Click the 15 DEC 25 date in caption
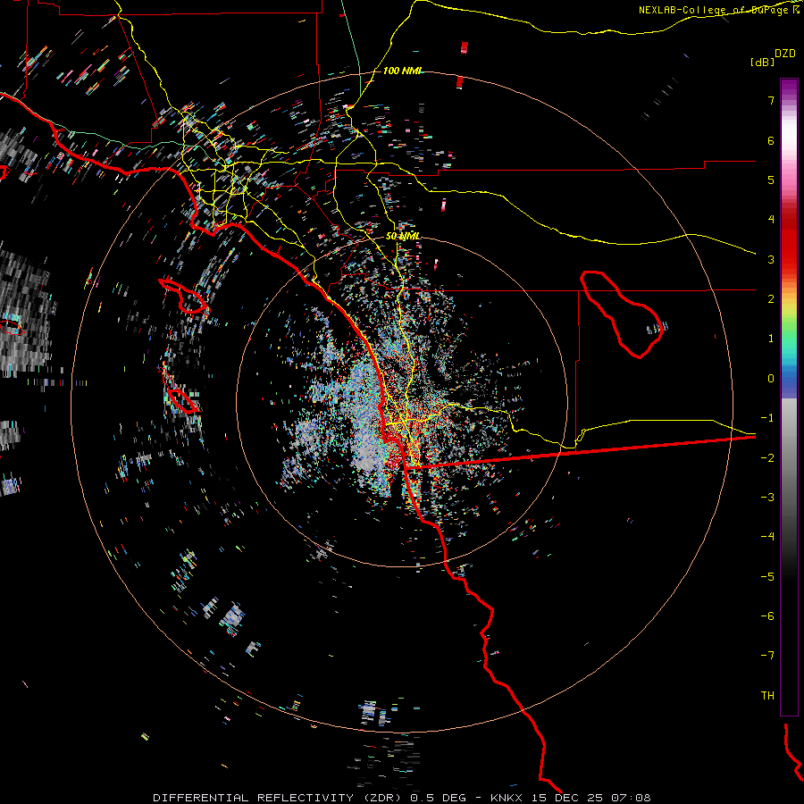804x804 pixels. coord(567,798)
